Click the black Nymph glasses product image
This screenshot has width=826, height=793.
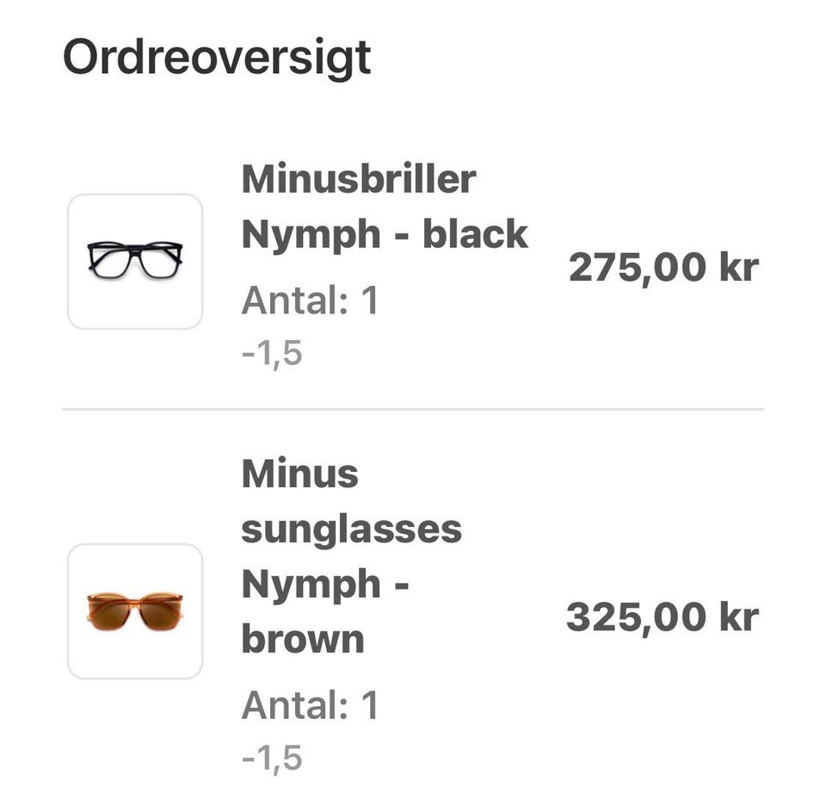coord(135,261)
